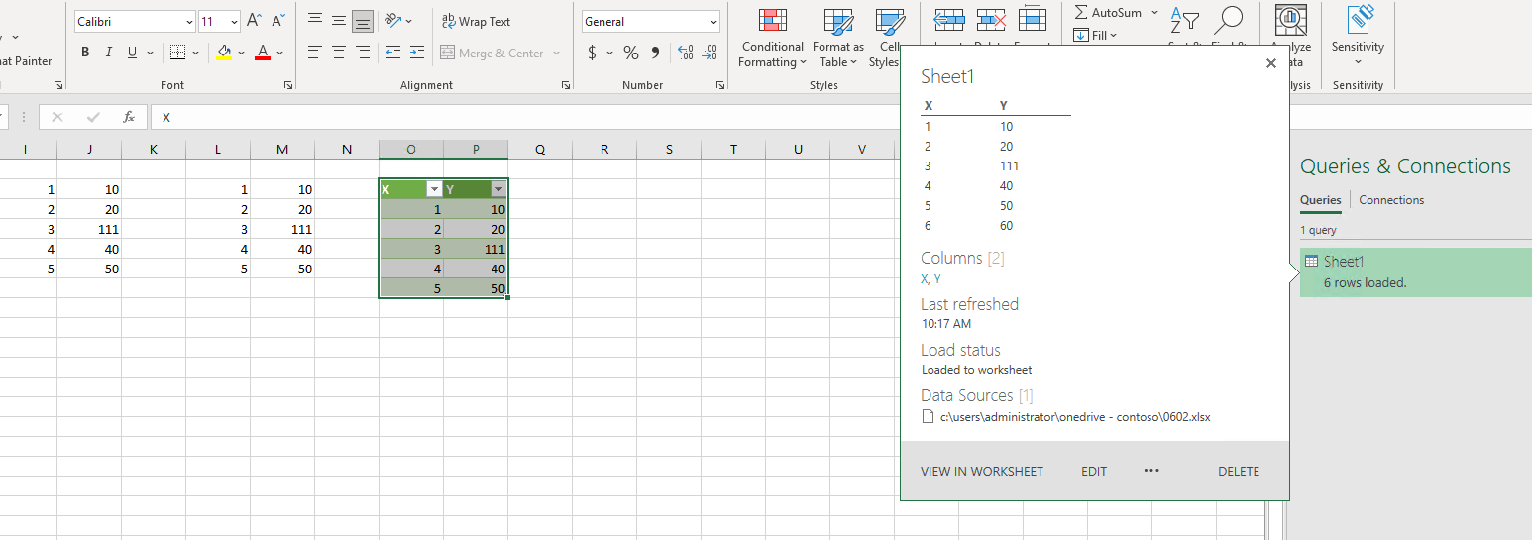
Task: Open Font dialog launcher
Action: tap(288, 86)
